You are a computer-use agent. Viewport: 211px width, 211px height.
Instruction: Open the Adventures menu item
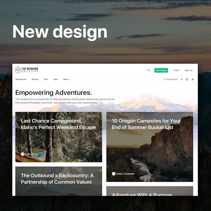coord(21,79)
